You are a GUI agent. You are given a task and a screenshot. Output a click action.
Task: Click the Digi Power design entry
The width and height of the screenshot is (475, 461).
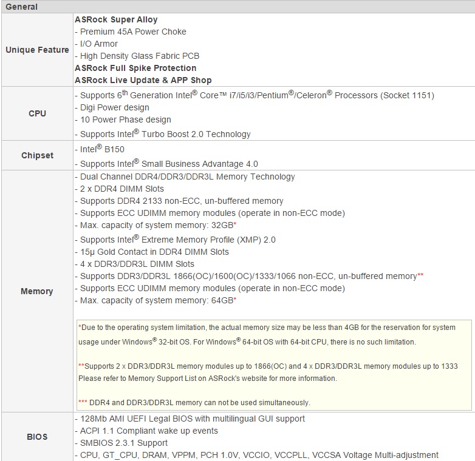[x=112, y=107]
